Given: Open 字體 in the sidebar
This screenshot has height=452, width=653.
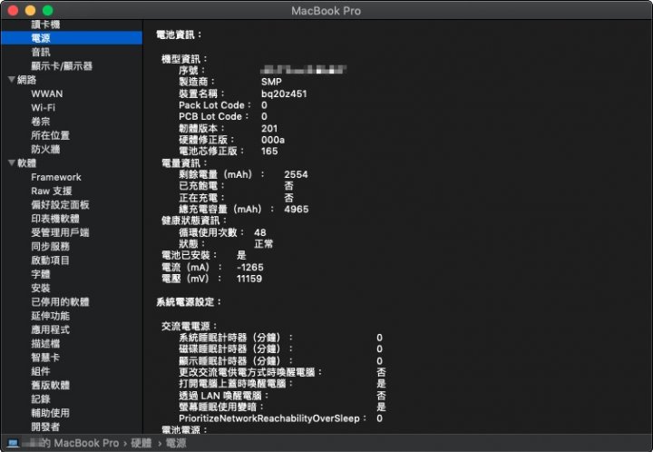Looking at the screenshot, I should 41,274.
